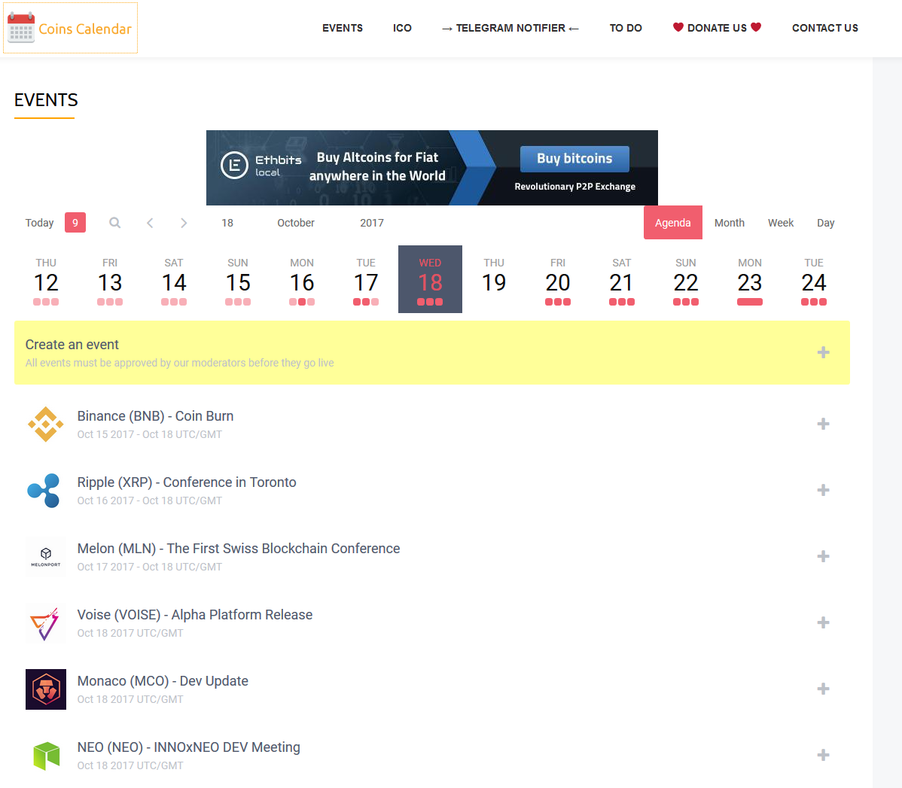Select Monday 16 in date strip
902x788 pixels.
[302, 280]
